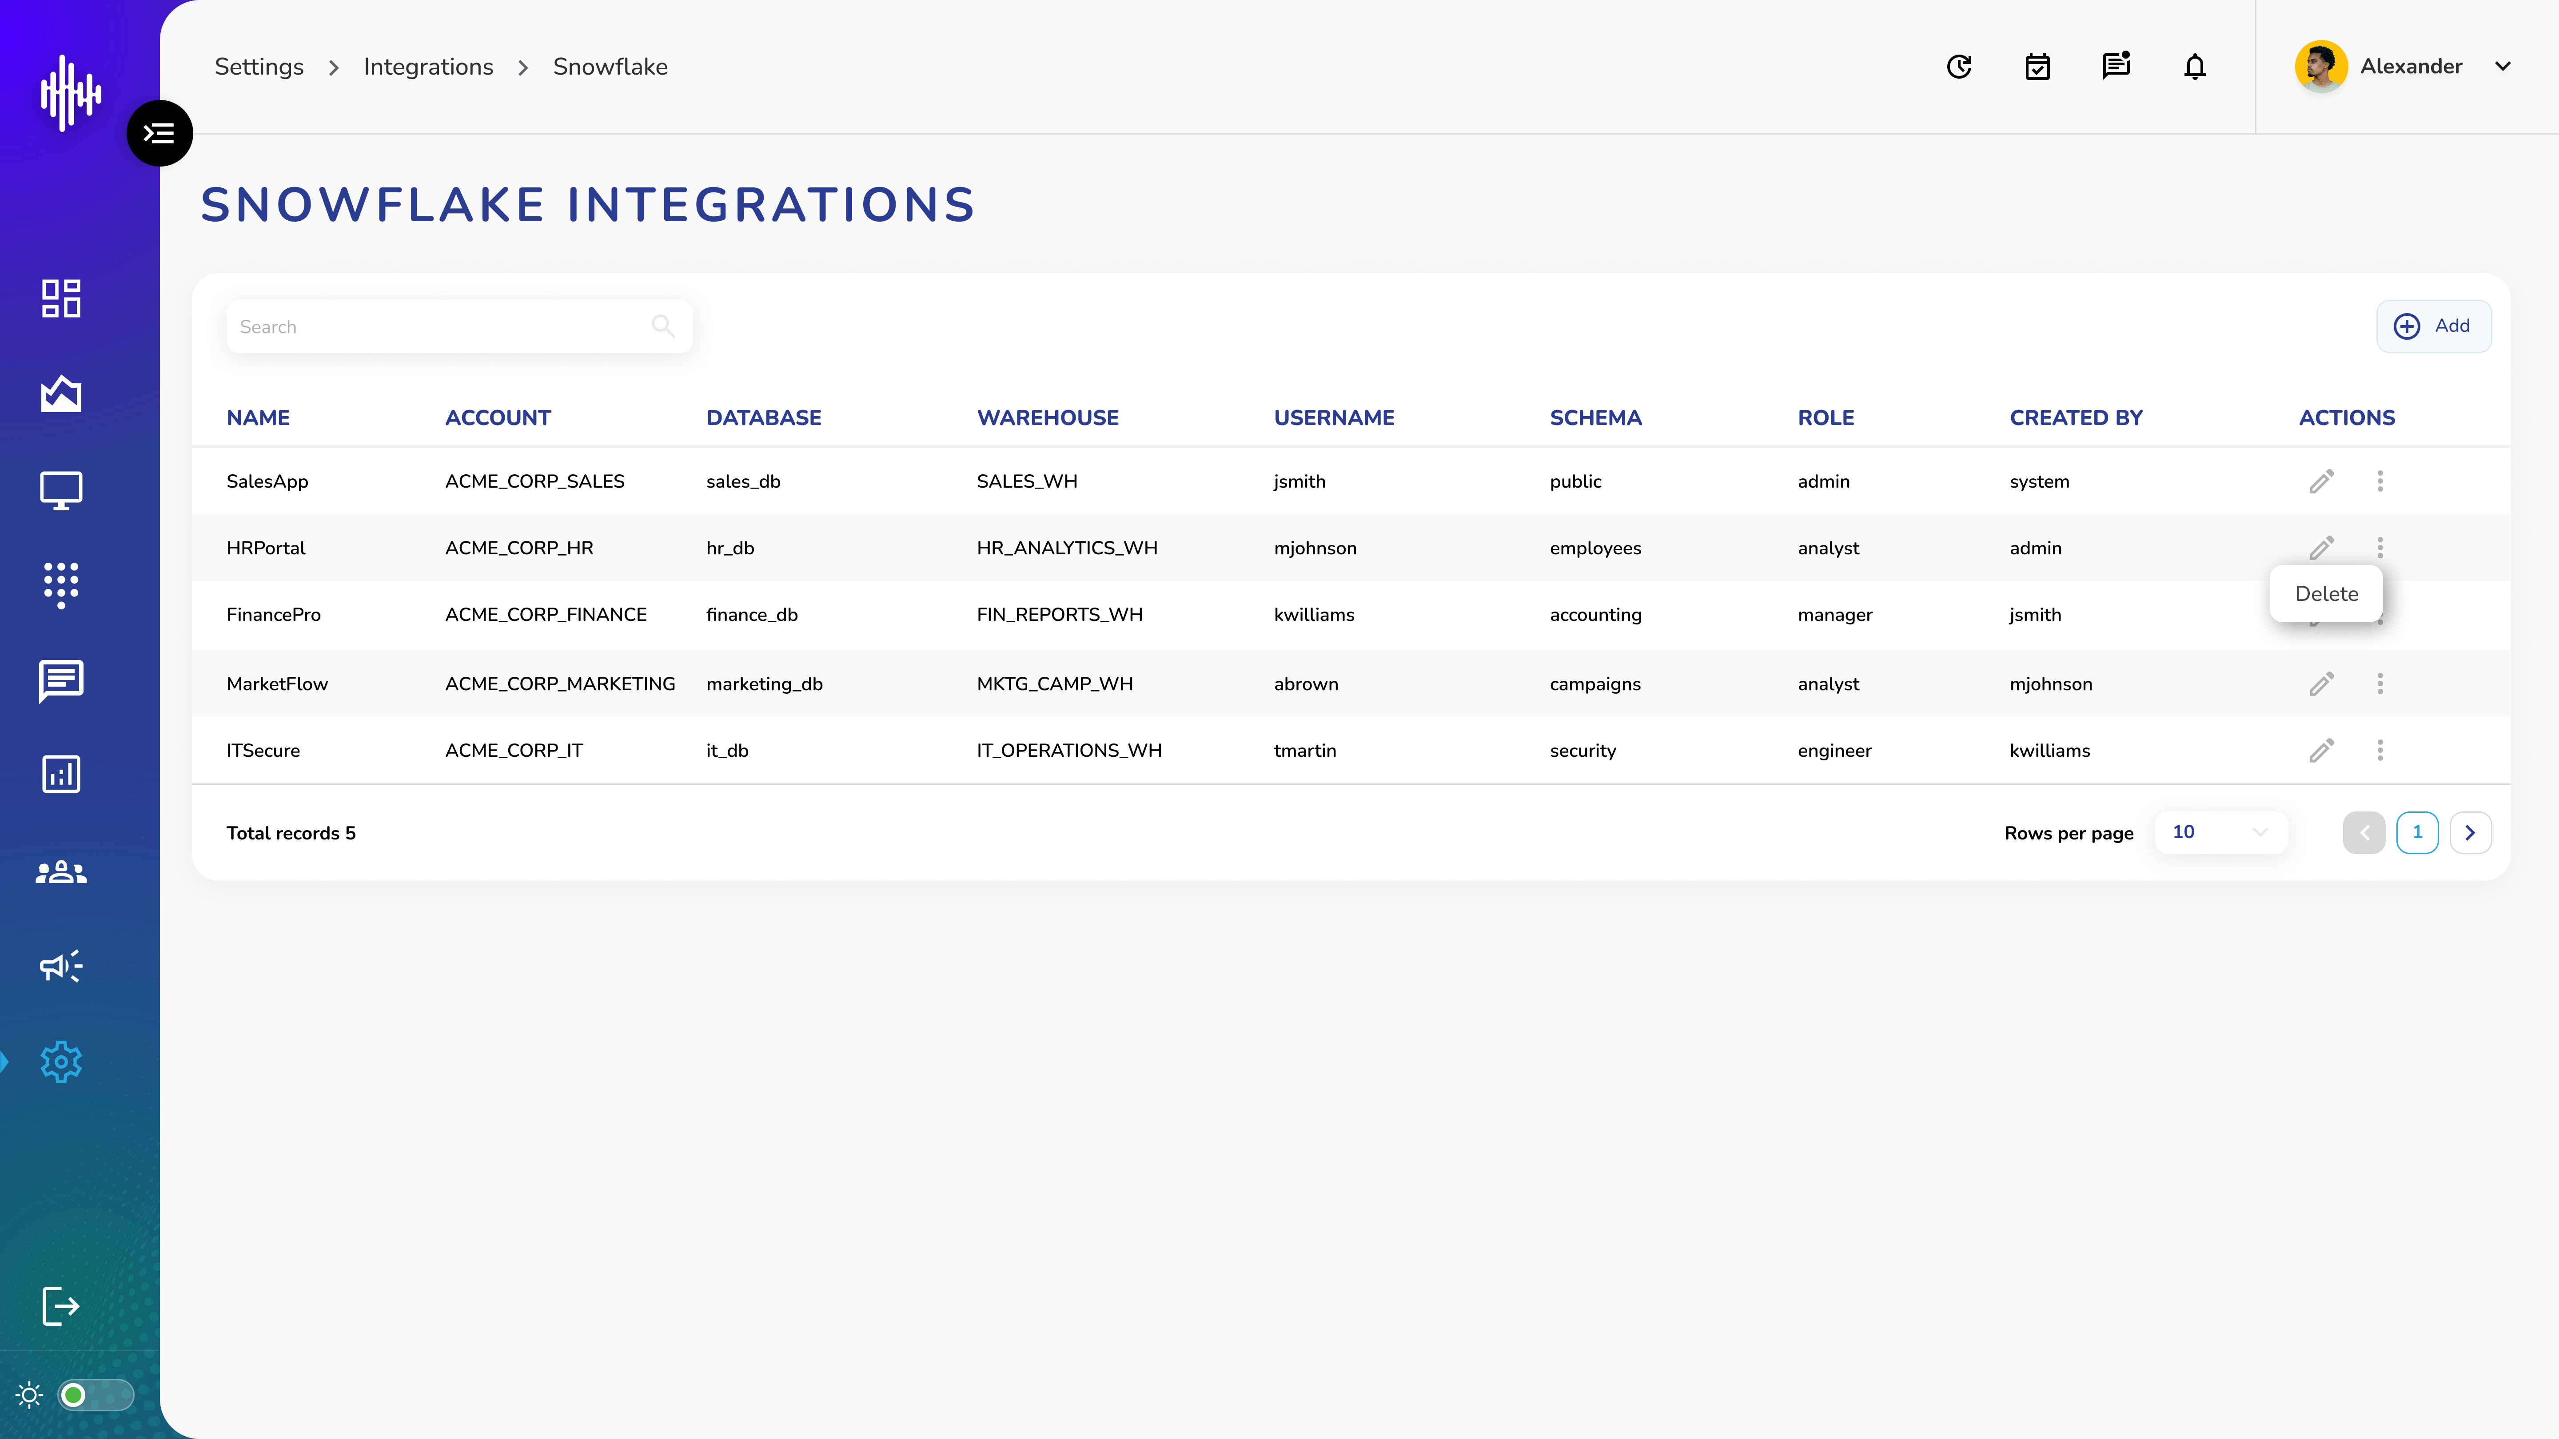The height and width of the screenshot is (1439, 2559).
Task: Click the HR_ANALYTICS_WH warehouse cell
Action: 1067,548
